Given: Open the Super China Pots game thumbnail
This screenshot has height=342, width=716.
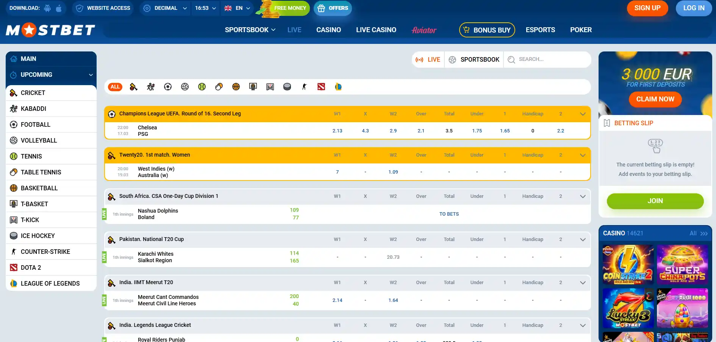Looking at the screenshot, I should (x=682, y=265).
